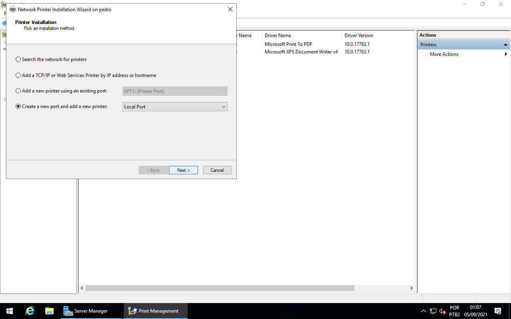Cancel the printer installation wizard
Image resolution: width=511 pixels, height=319 pixels.
pos(217,170)
